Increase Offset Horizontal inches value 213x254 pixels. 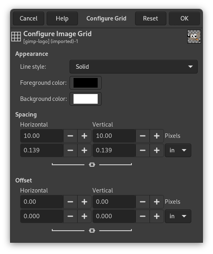click(84, 216)
